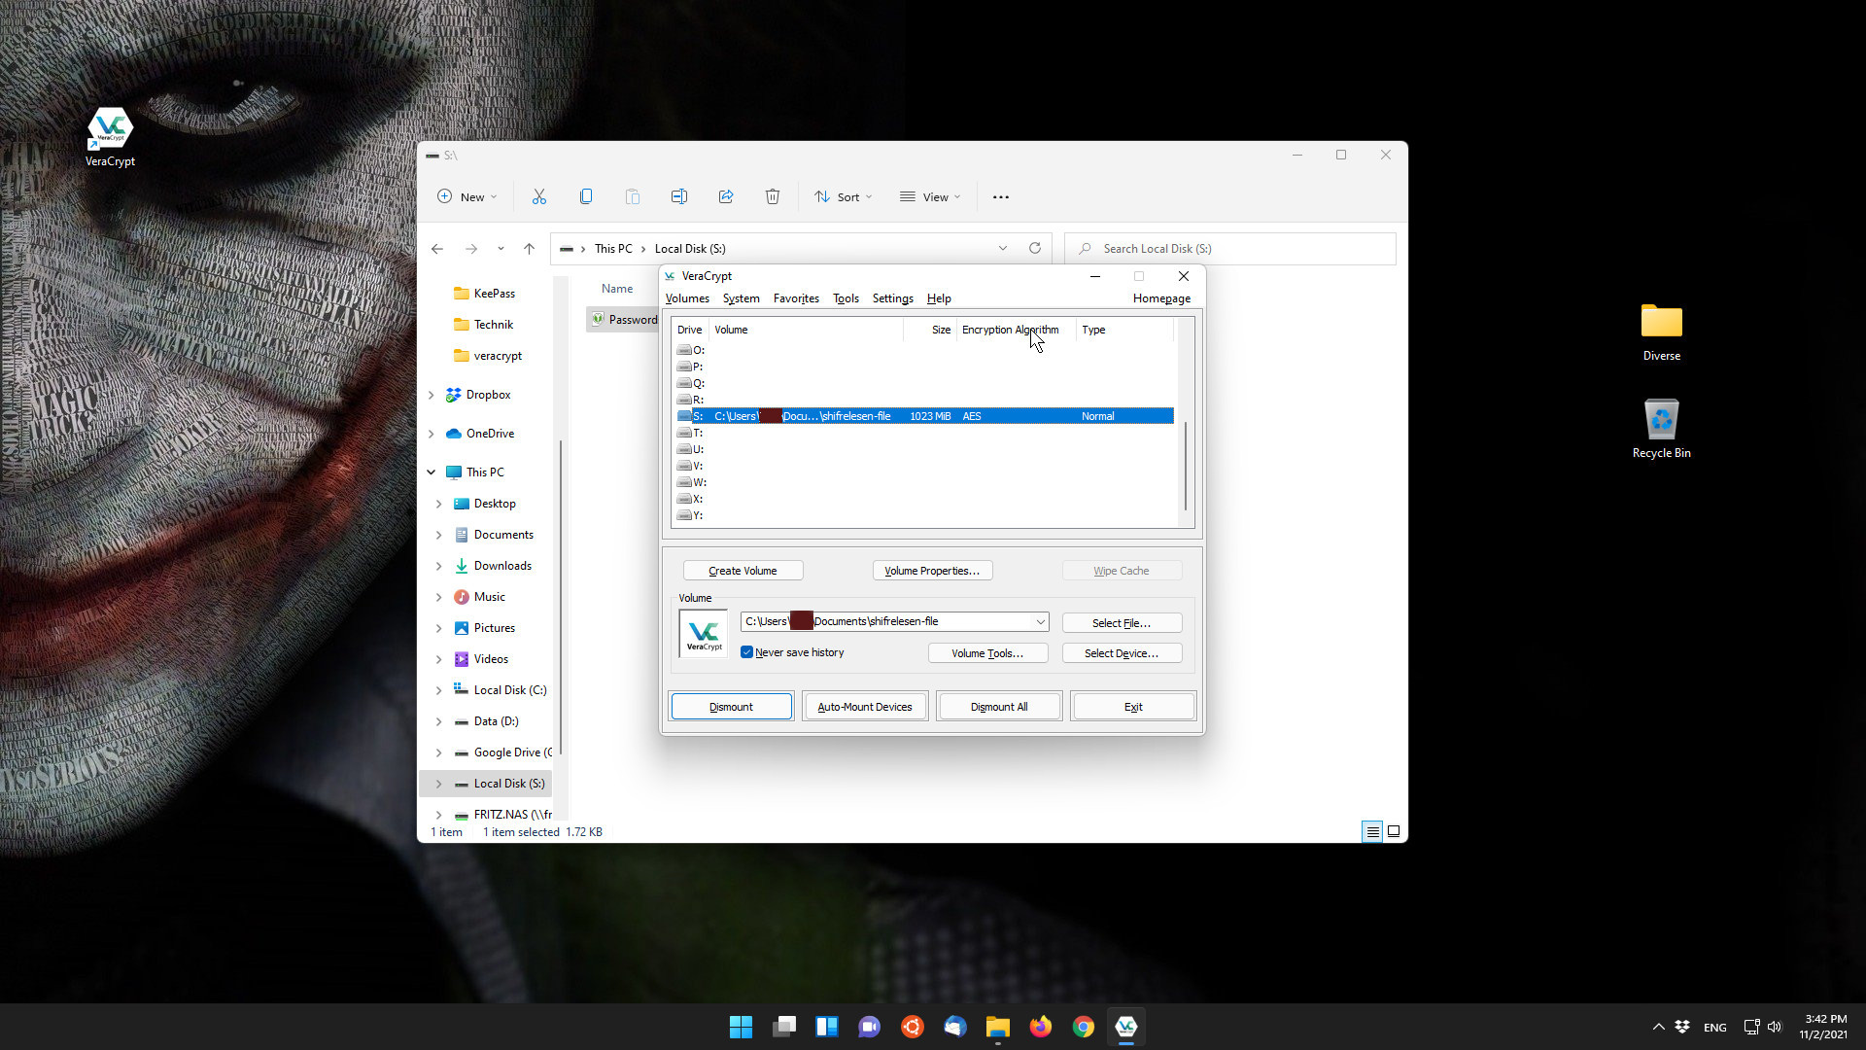Click the Cut icon in Explorer toolbar
Screen dimensions: 1866x1050
(539, 196)
